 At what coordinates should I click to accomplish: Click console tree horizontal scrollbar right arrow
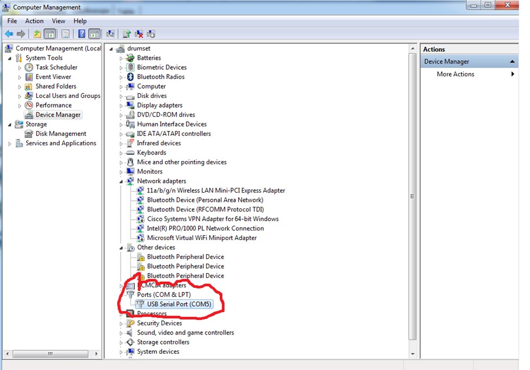96,354
